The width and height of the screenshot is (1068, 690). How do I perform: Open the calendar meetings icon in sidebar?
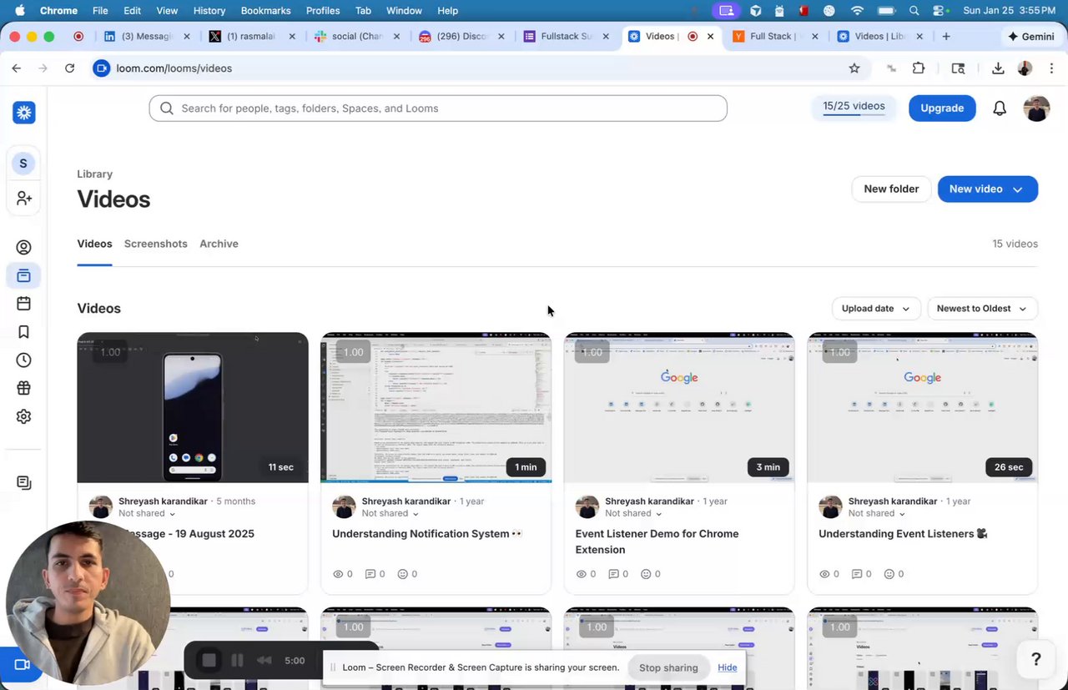(23, 304)
